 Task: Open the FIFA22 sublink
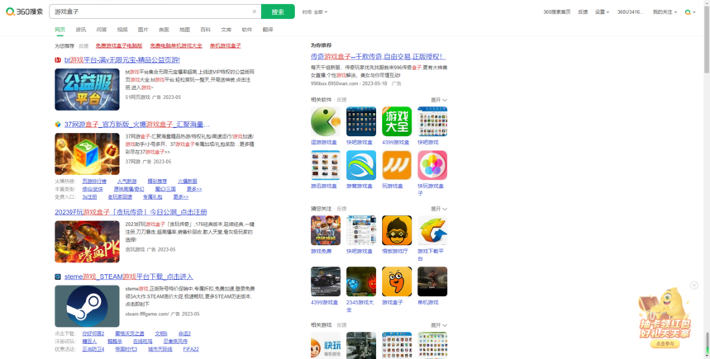(x=191, y=349)
